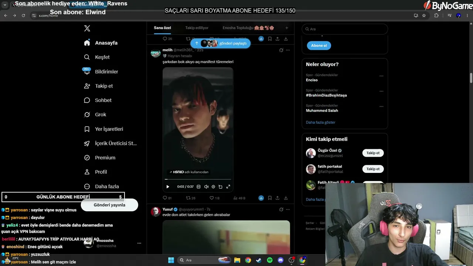The image size is (473, 266).
Task: Switch to Enosha Topluluğu tab
Action: (x=248, y=28)
